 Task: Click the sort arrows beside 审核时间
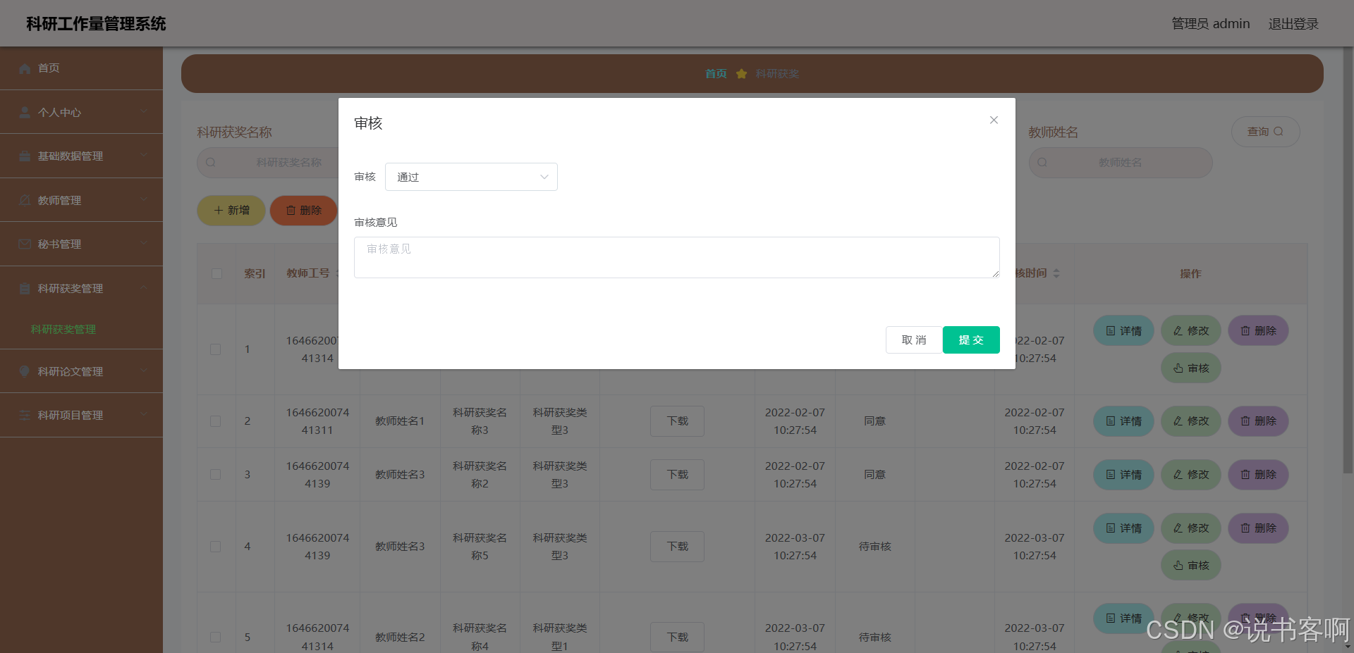click(x=1056, y=273)
